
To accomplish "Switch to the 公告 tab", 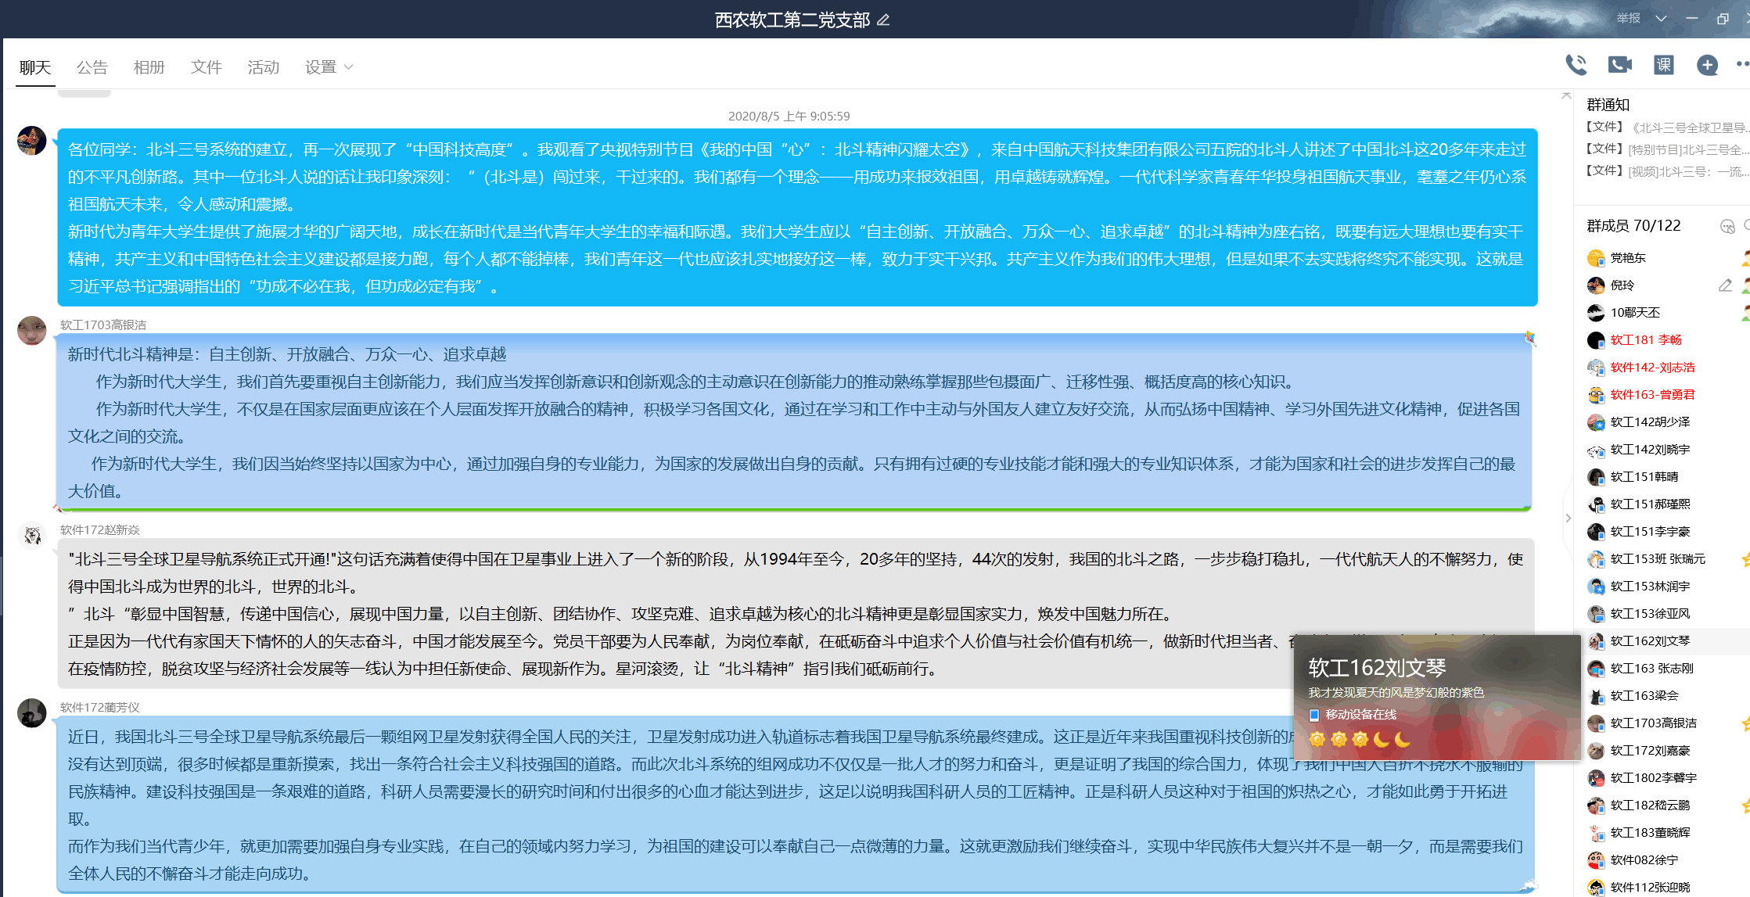I will (x=92, y=67).
